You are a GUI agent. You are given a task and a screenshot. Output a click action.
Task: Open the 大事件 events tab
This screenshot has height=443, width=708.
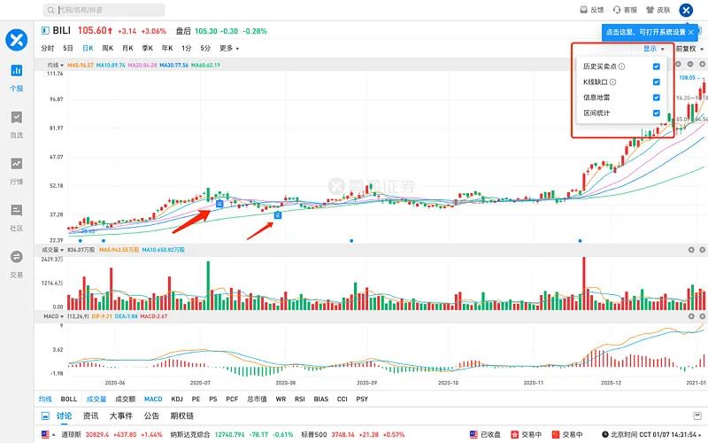[121, 416]
